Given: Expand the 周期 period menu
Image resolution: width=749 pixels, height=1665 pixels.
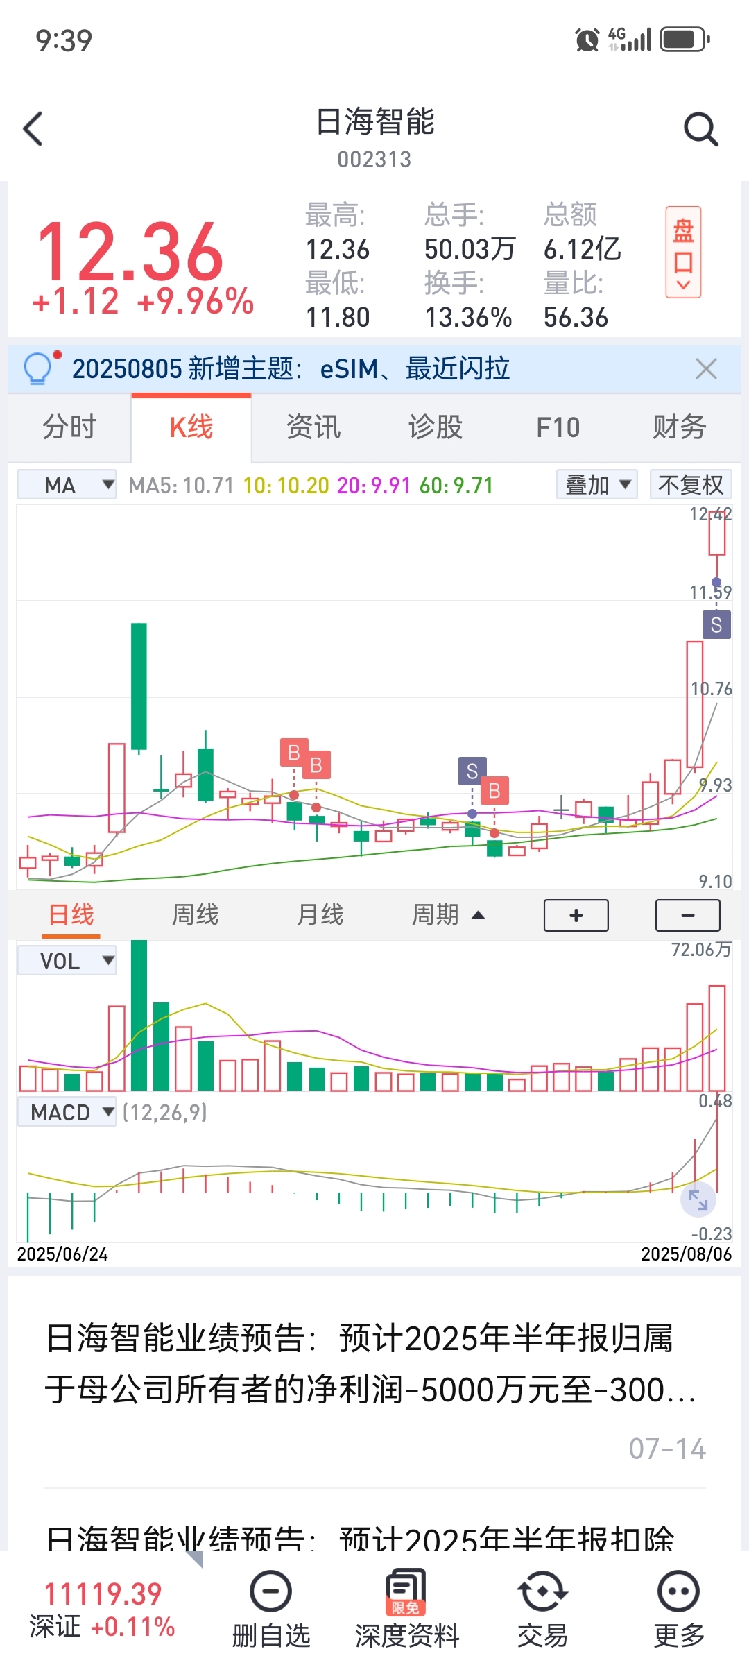Looking at the screenshot, I should click(x=448, y=915).
